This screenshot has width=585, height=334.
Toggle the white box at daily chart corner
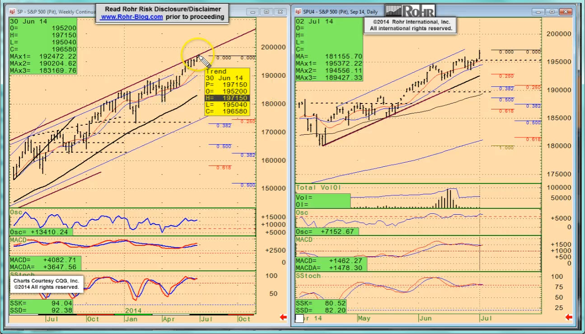point(299,319)
